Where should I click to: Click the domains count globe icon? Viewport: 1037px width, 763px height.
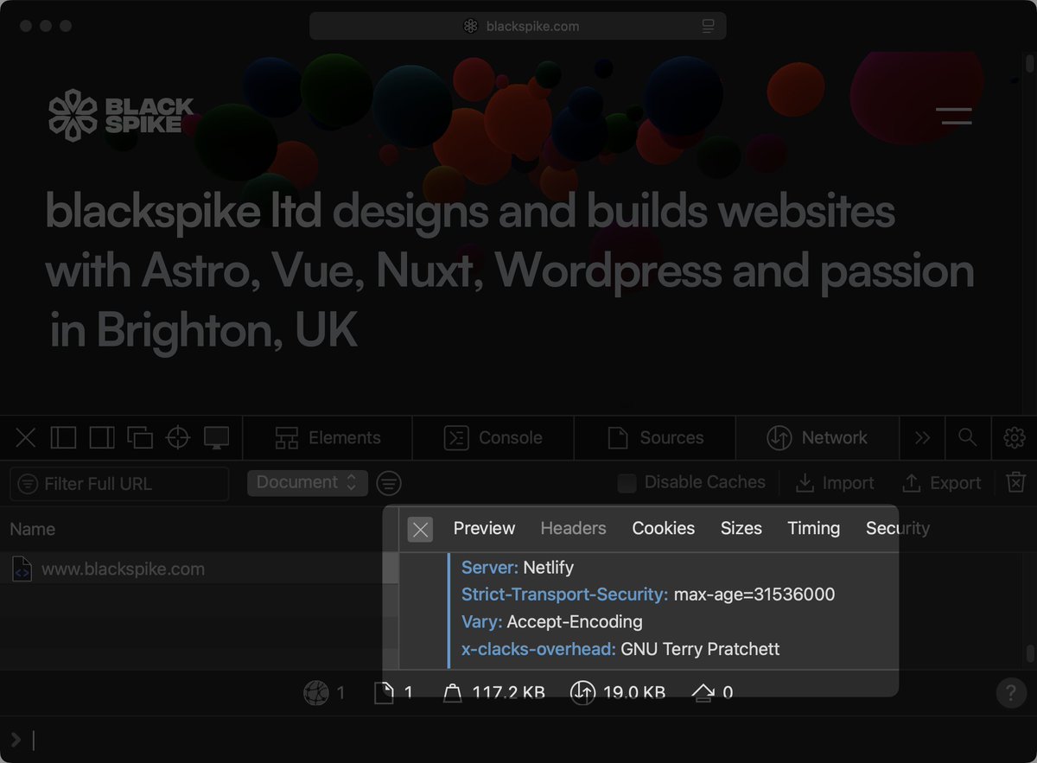click(316, 692)
